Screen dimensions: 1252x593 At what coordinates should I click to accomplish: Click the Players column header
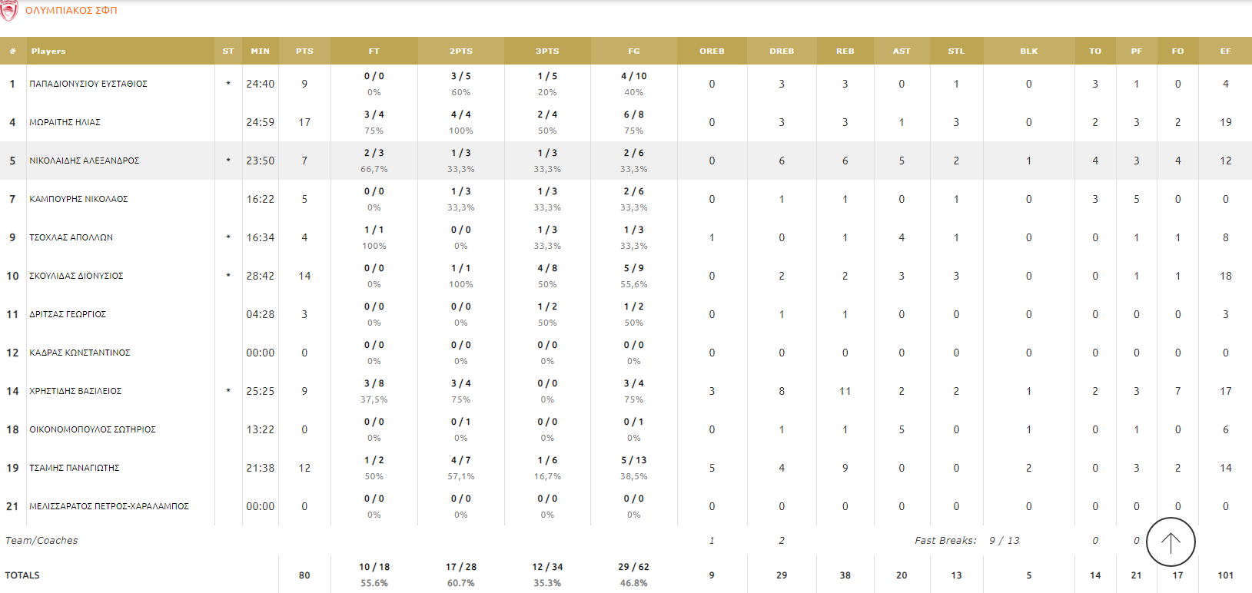pyautogui.click(x=48, y=51)
